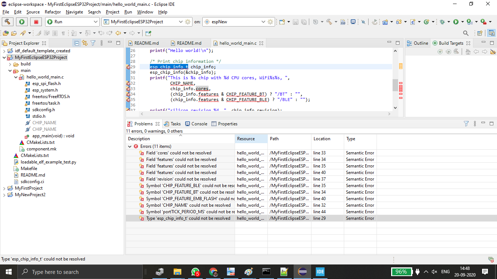Screen dimensions: 497x279
Task: Click the error 'Type esp_chip_info_t could not be resolved'
Action: (189, 218)
